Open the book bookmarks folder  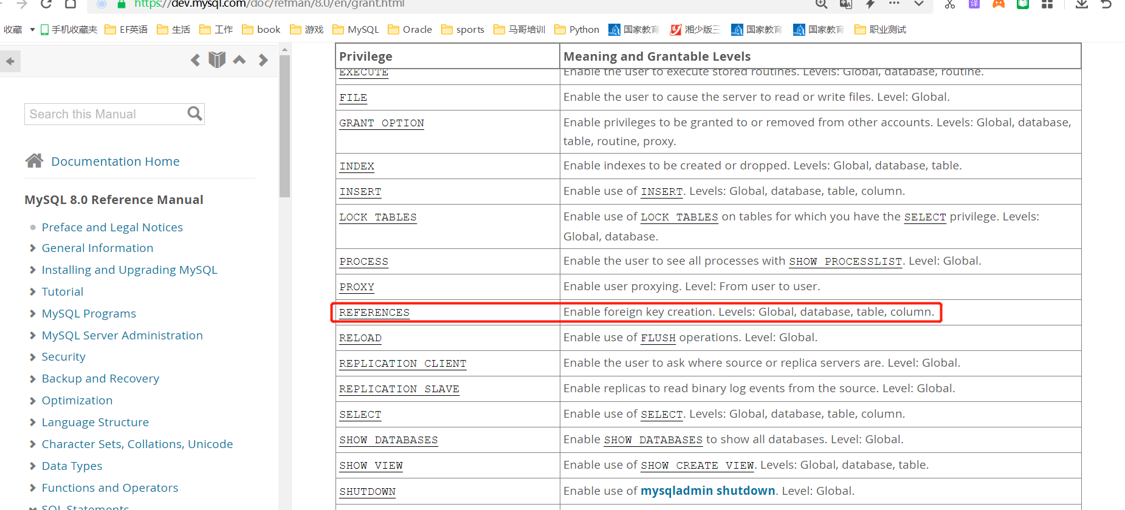261,29
